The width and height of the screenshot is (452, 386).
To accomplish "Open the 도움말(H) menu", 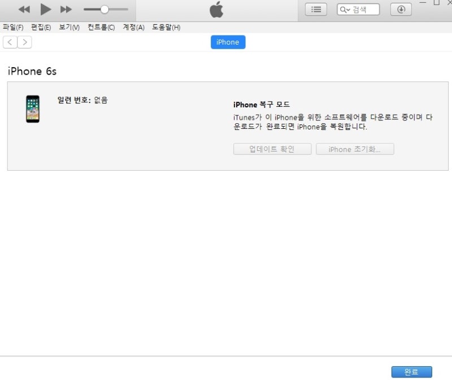I will (166, 27).
